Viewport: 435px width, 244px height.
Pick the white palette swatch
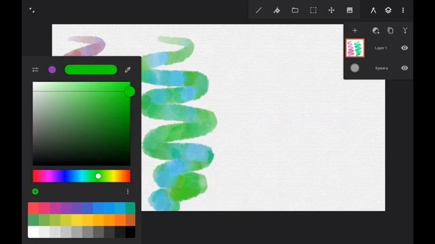click(x=33, y=232)
